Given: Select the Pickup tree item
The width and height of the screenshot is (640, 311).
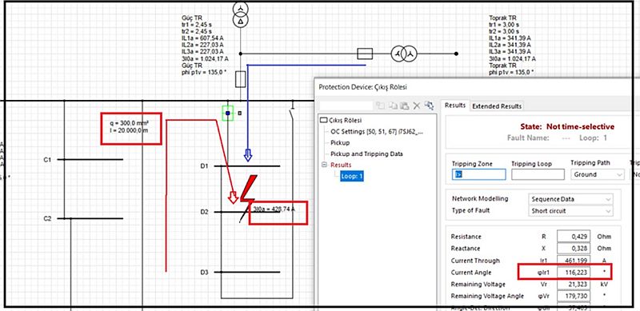Looking at the screenshot, I should pyautogui.click(x=340, y=143).
